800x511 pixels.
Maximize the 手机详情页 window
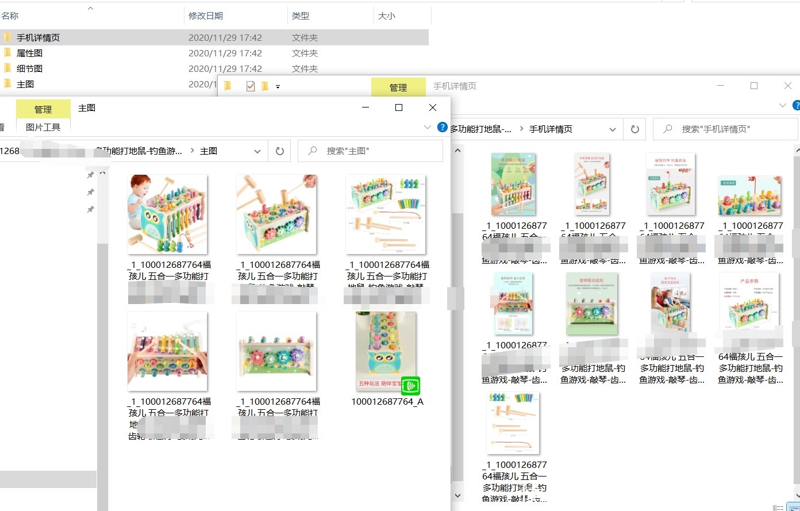click(x=754, y=86)
